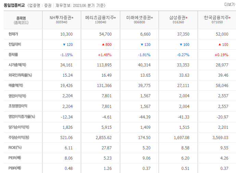
Task: Click PER value 9.06
Action: (x=147, y=158)
